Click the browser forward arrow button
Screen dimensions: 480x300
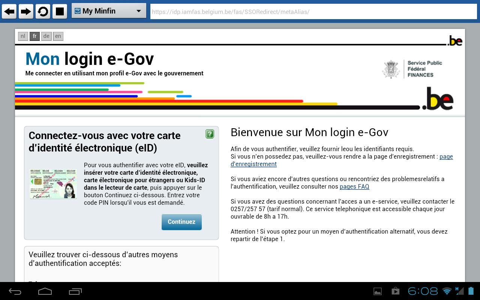click(x=26, y=11)
